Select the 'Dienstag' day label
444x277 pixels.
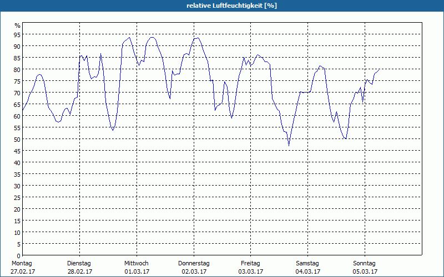79,264
